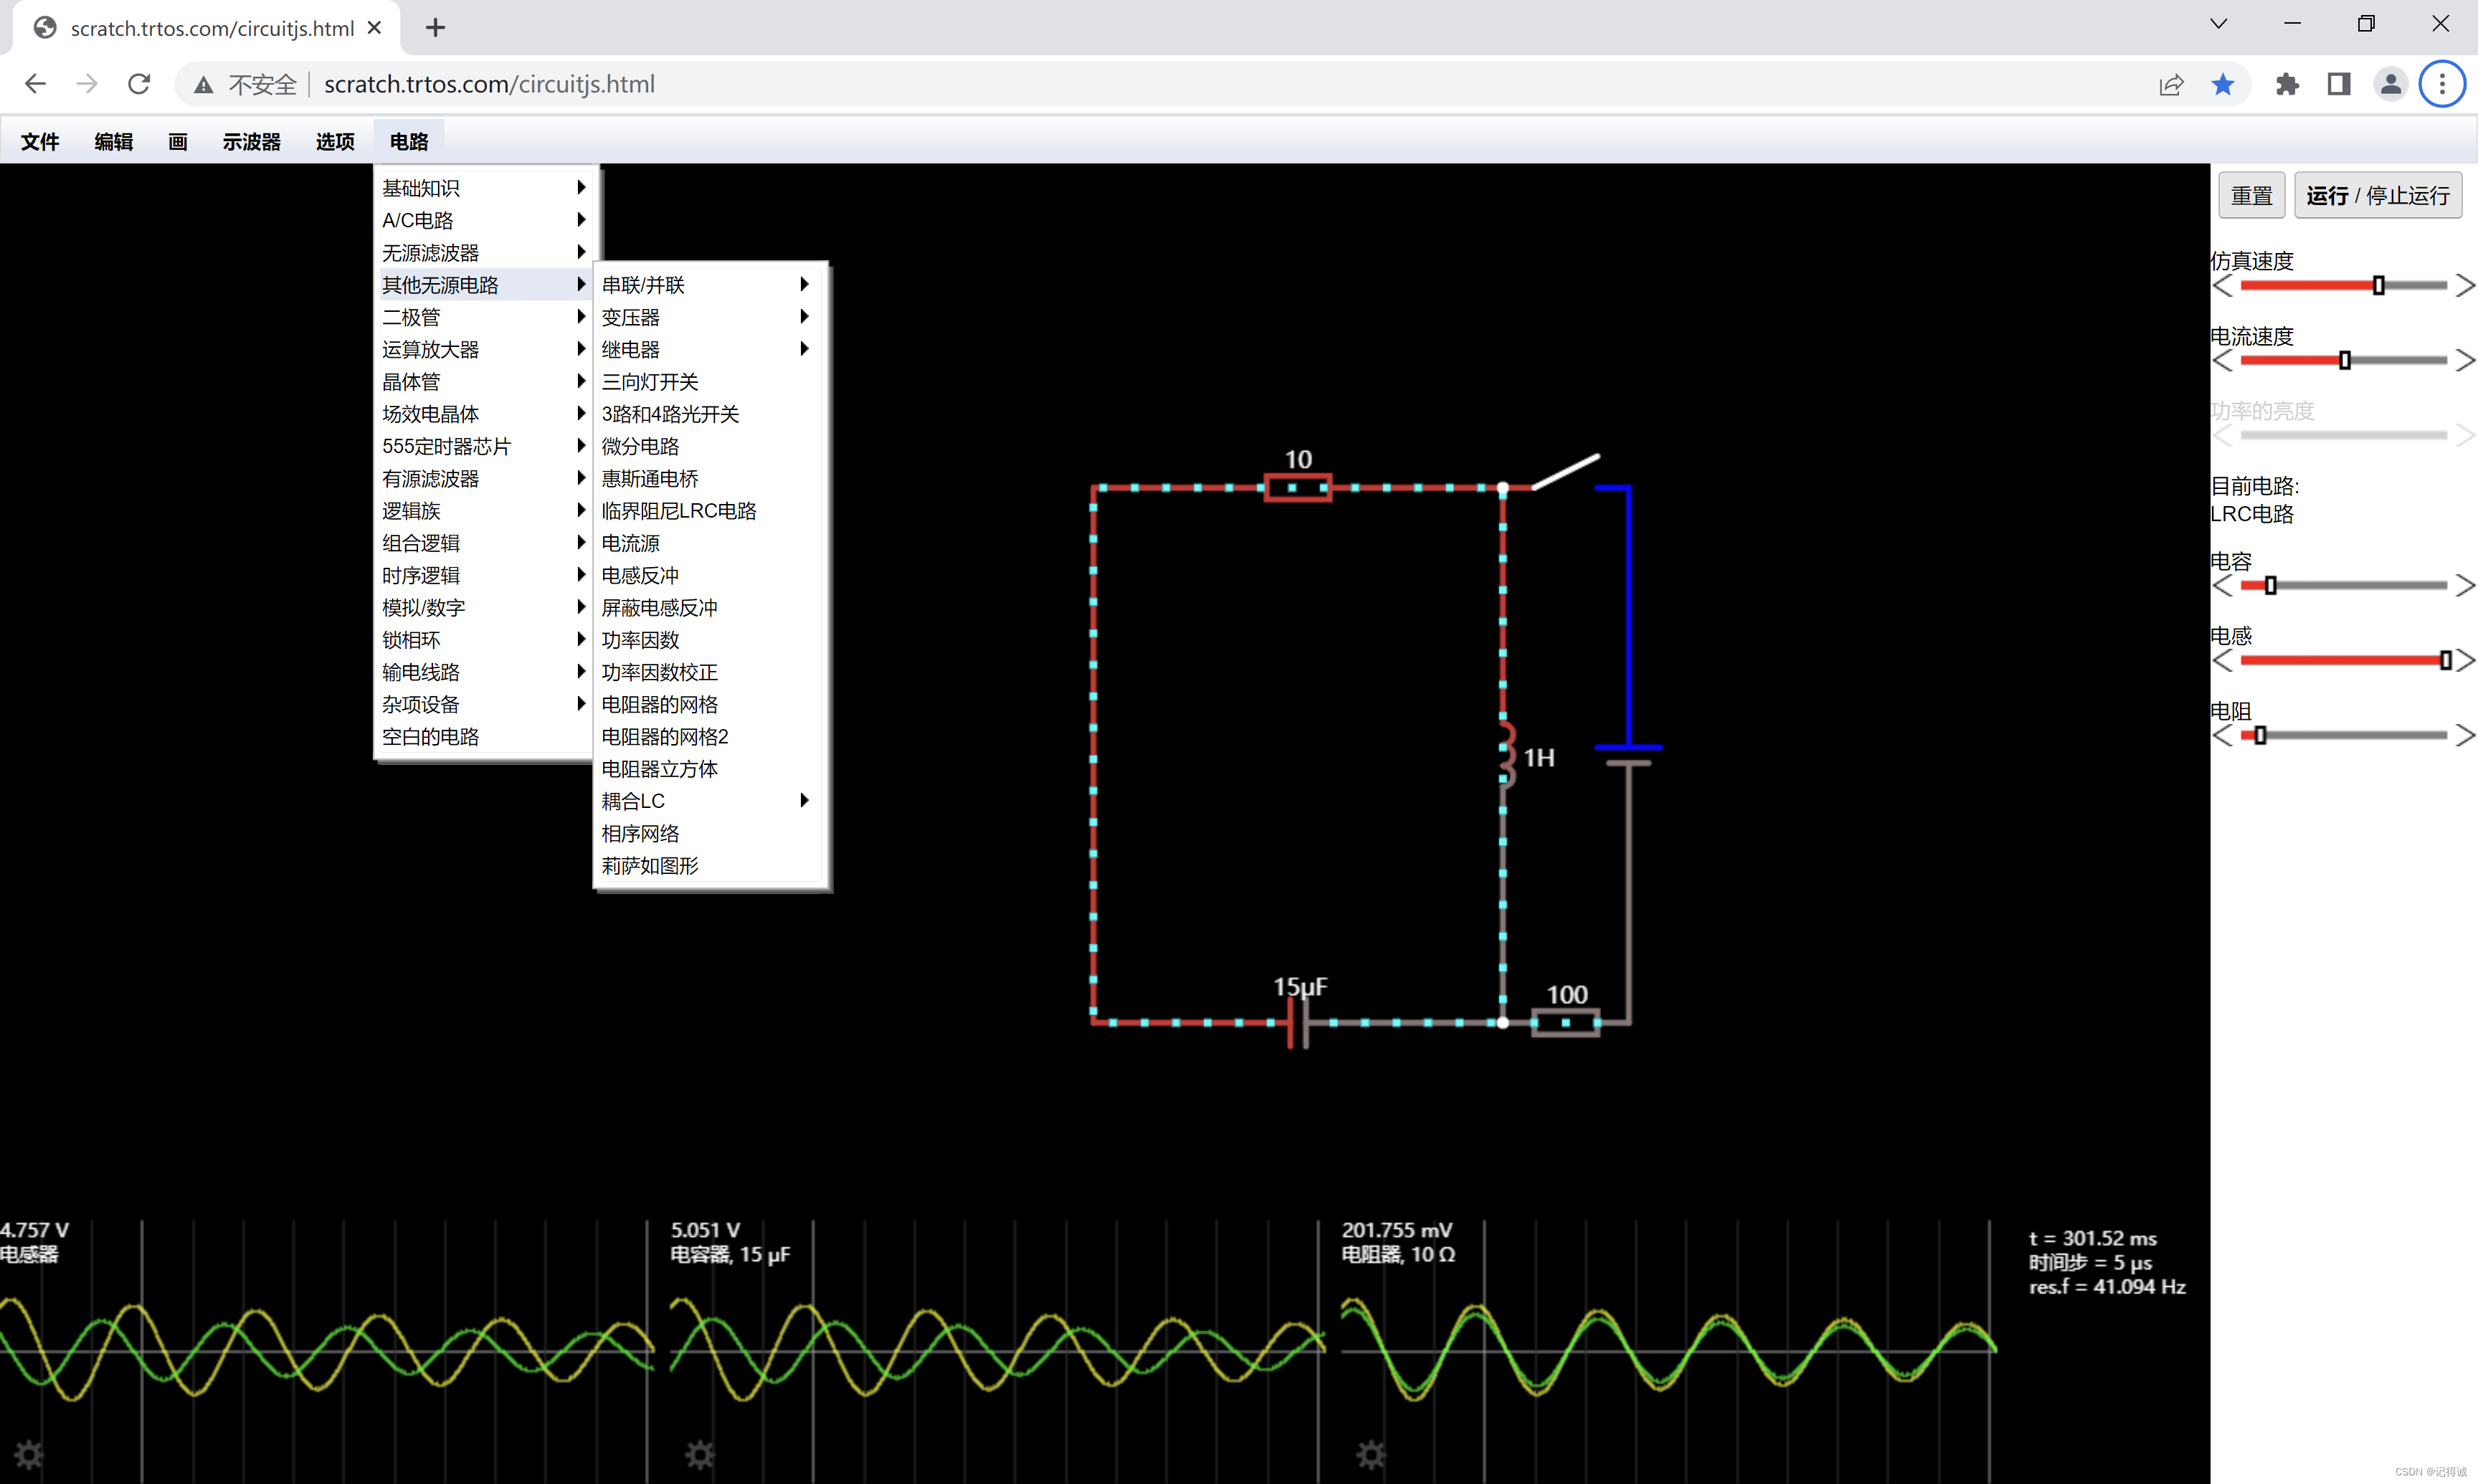Click the 15µF capacitor in circuit

point(1298,1022)
